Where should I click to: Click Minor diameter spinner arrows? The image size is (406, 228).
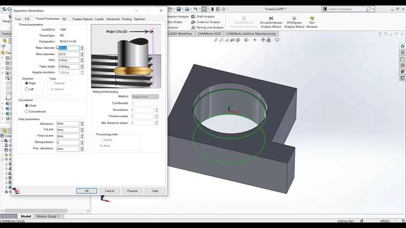point(82,54)
